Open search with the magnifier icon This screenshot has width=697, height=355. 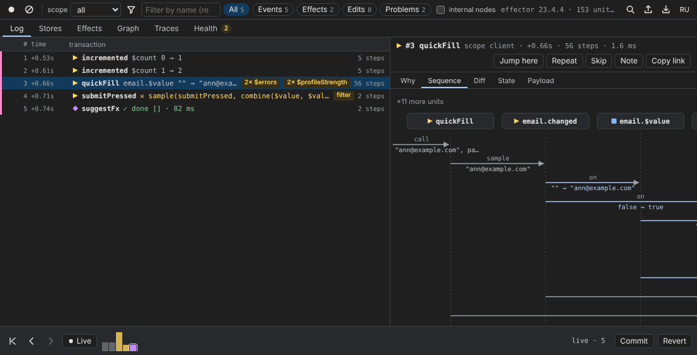pyautogui.click(x=630, y=10)
